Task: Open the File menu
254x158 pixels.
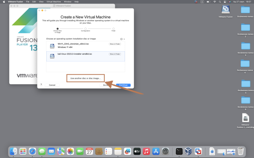Action: coord(28,2)
